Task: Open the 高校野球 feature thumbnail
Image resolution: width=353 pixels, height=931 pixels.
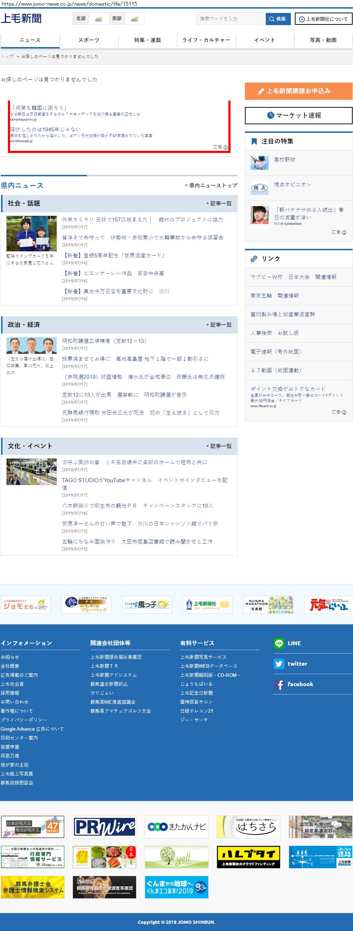Action: tap(259, 163)
